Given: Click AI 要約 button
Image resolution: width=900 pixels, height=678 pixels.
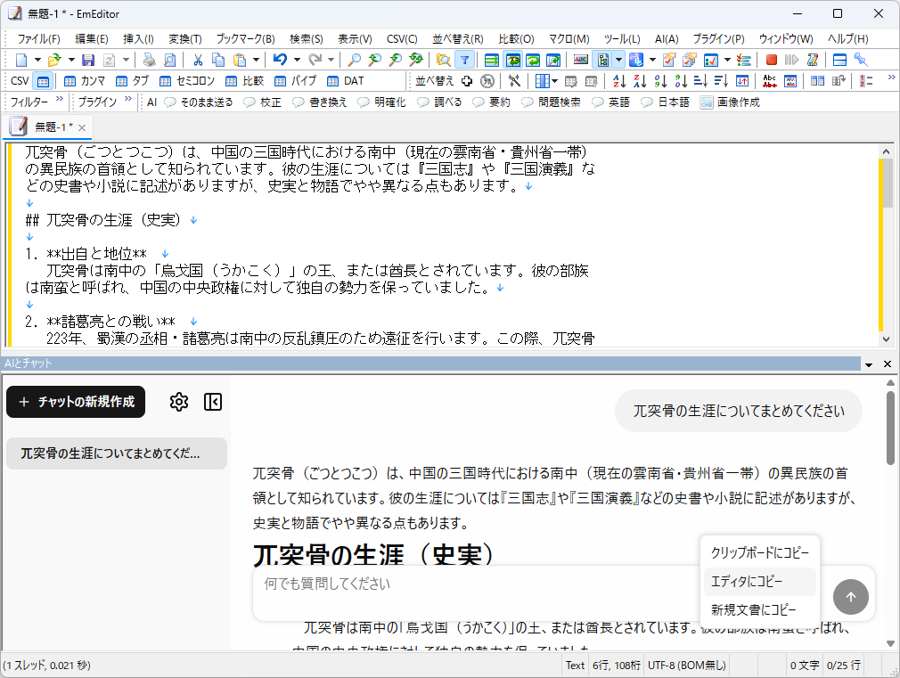Looking at the screenshot, I should point(492,102).
